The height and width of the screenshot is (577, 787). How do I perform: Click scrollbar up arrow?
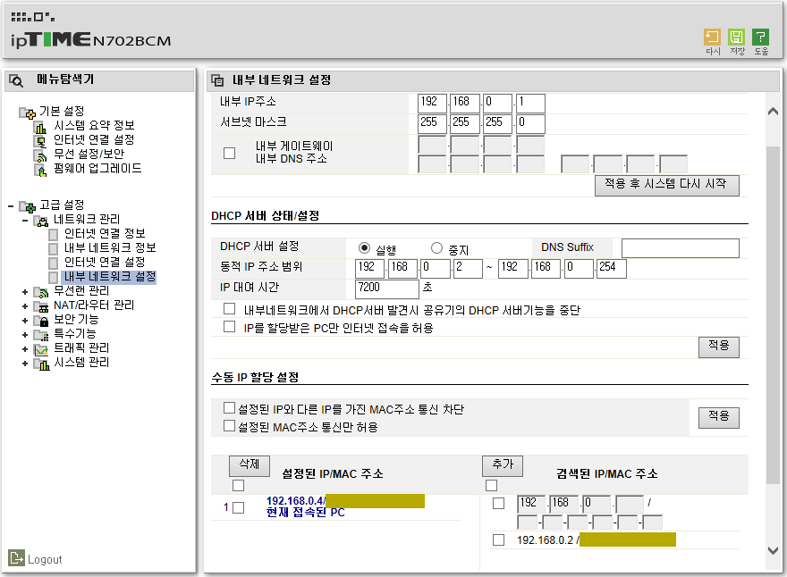coord(773,112)
